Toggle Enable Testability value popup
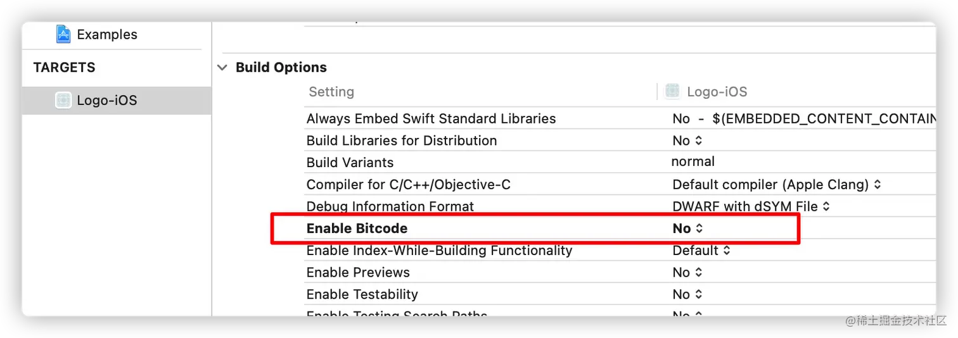Viewport: 958px width, 338px height. click(x=687, y=294)
